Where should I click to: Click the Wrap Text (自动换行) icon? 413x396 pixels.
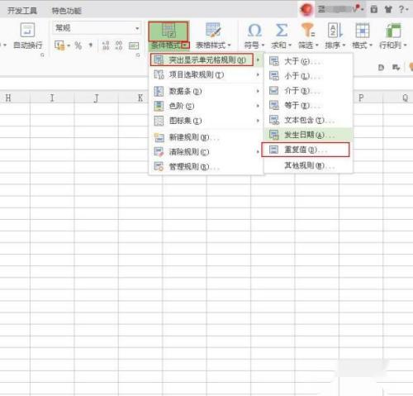click(27, 30)
